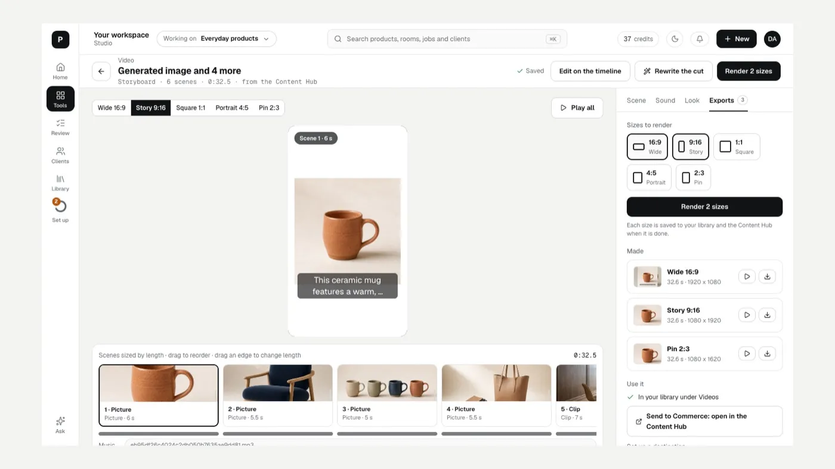
Task: Focus the search products field
Action: [447, 39]
